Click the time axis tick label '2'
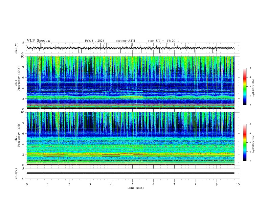The width and height of the screenshot is (268, 207). click(x=69, y=184)
